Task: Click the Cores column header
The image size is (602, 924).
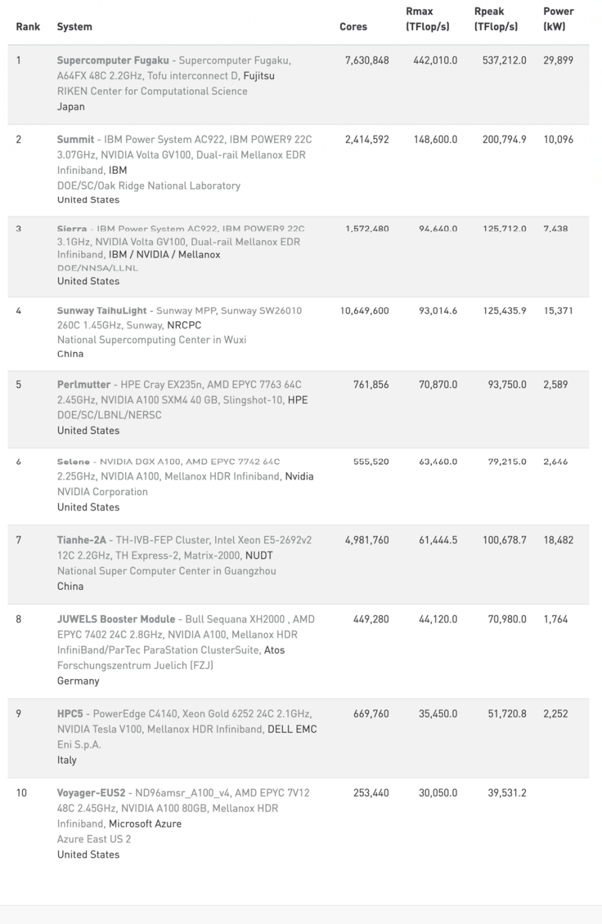Action: 353,27
